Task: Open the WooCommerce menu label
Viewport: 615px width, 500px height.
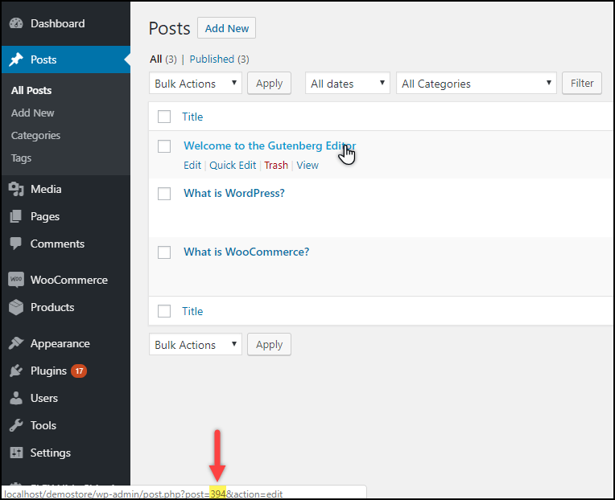Action: [x=69, y=280]
